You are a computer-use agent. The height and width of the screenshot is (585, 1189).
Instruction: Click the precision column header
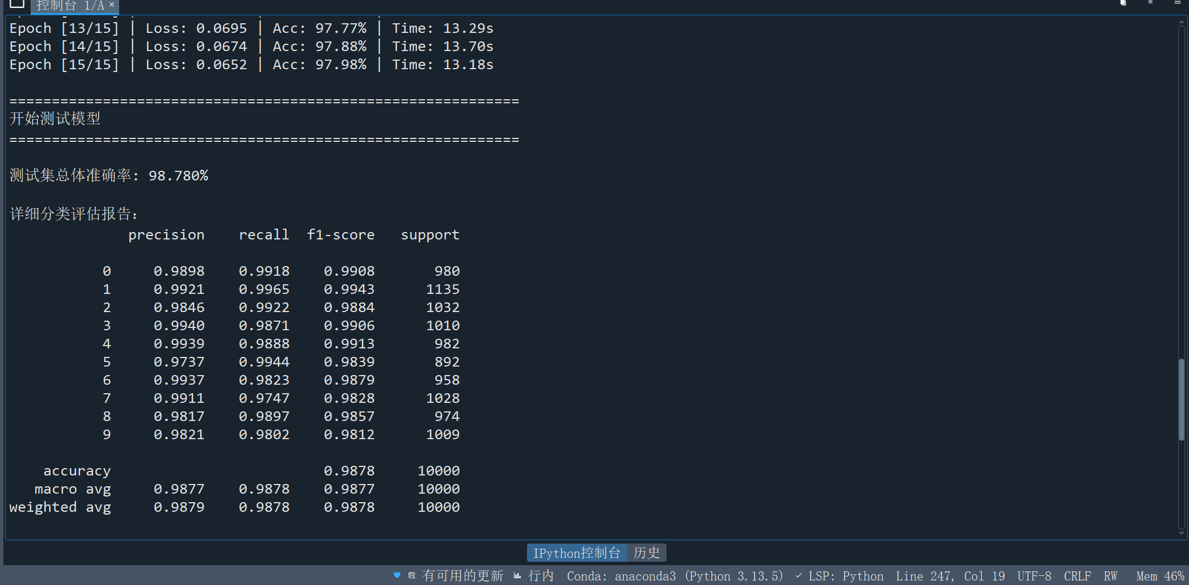click(x=166, y=235)
